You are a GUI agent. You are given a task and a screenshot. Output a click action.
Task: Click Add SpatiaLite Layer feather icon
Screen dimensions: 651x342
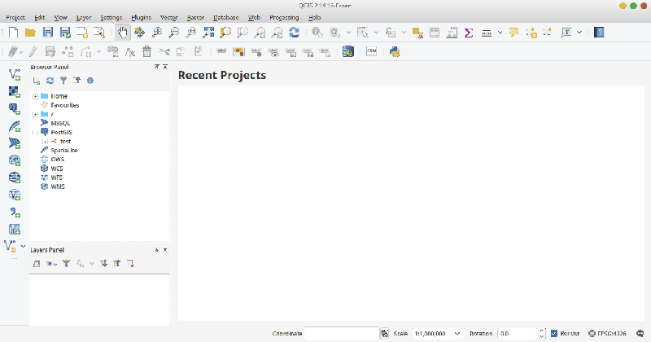(x=15, y=126)
